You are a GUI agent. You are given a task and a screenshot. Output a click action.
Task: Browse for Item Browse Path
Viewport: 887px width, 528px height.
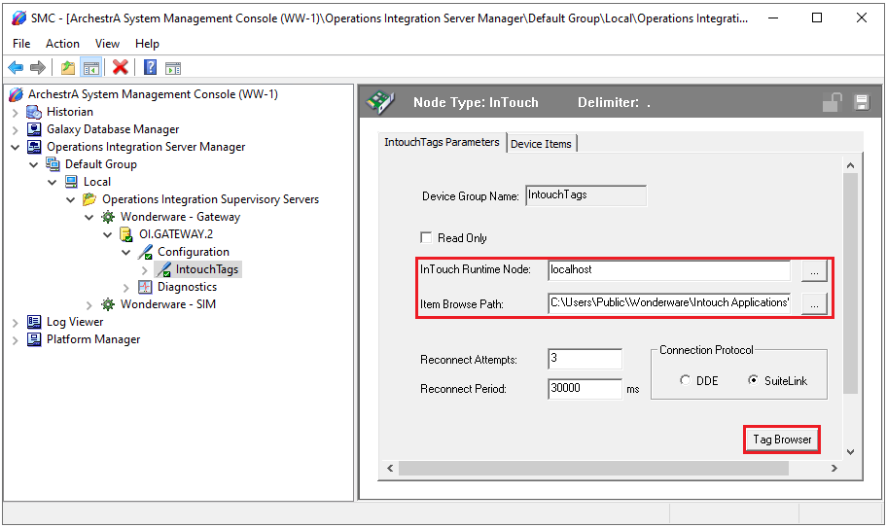tap(814, 304)
